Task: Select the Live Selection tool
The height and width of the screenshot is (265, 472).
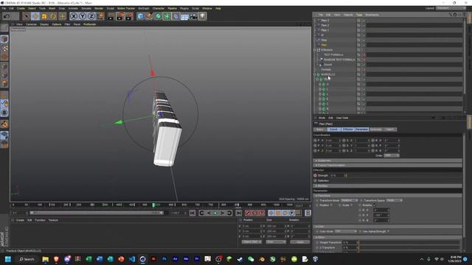Action: (x=27, y=16)
